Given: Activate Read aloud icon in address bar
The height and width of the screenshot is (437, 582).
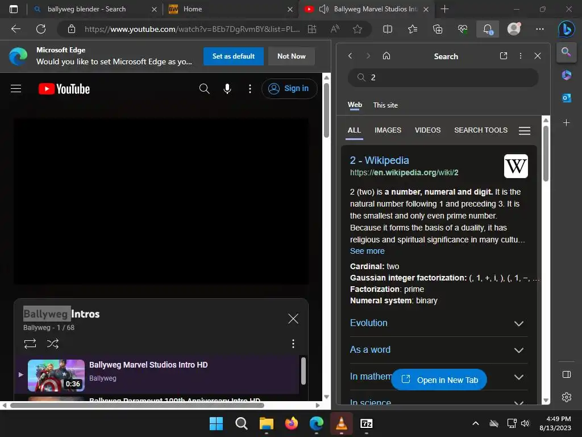Looking at the screenshot, I should click(x=335, y=29).
